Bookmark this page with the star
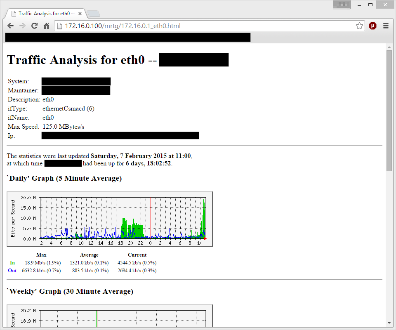396x330 pixels. pos(359,26)
